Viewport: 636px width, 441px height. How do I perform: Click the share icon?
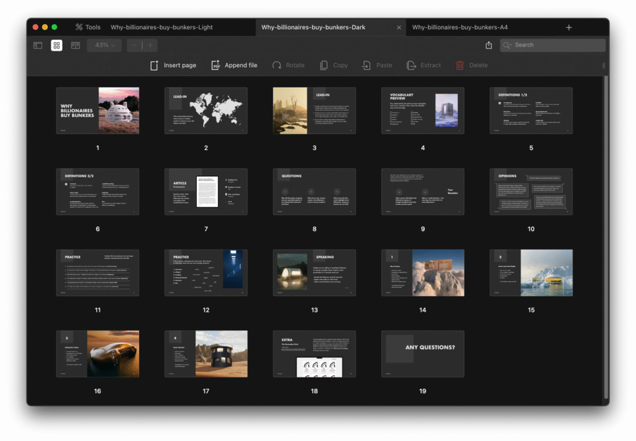click(x=489, y=45)
